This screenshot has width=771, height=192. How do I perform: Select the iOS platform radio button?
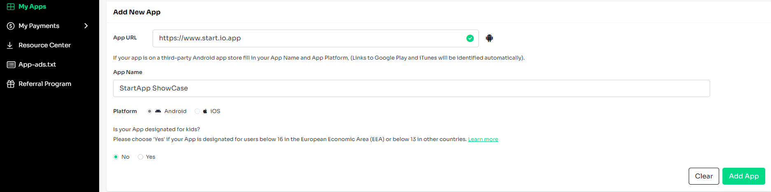(197, 111)
